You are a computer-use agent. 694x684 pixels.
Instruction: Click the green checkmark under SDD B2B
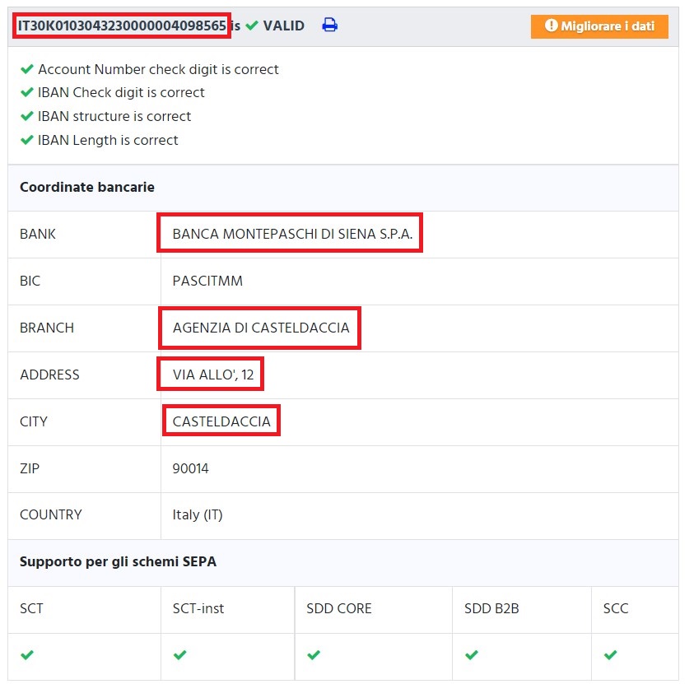click(x=472, y=655)
